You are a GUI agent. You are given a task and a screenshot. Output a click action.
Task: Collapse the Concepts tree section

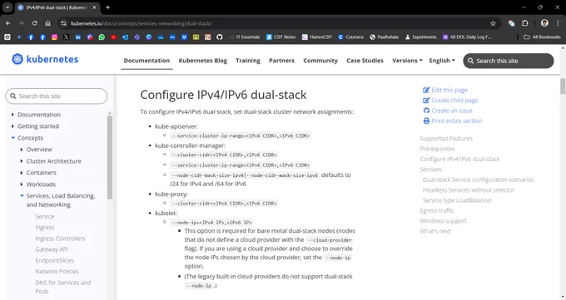pos(13,138)
